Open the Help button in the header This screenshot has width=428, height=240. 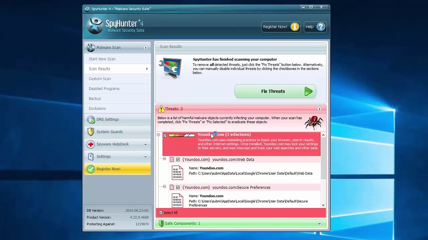(x=315, y=27)
